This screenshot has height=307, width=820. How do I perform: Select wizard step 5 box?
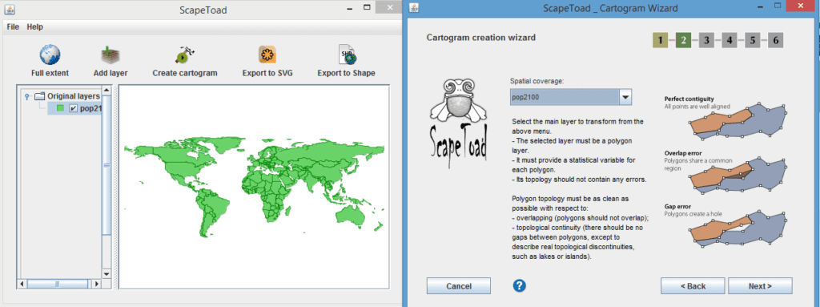tap(752, 40)
